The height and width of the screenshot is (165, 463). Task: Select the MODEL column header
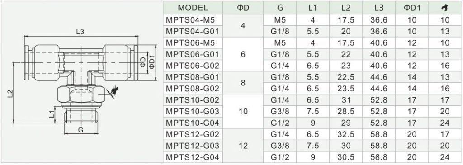(x=193, y=8)
